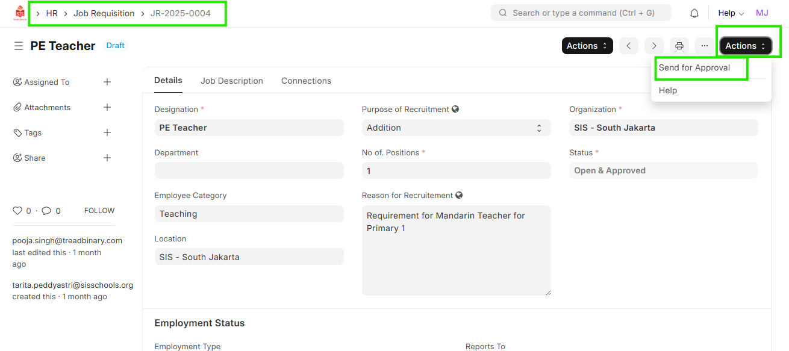Viewport: 789px width, 351px height.
Task: Click the search bar field
Action: (x=581, y=13)
